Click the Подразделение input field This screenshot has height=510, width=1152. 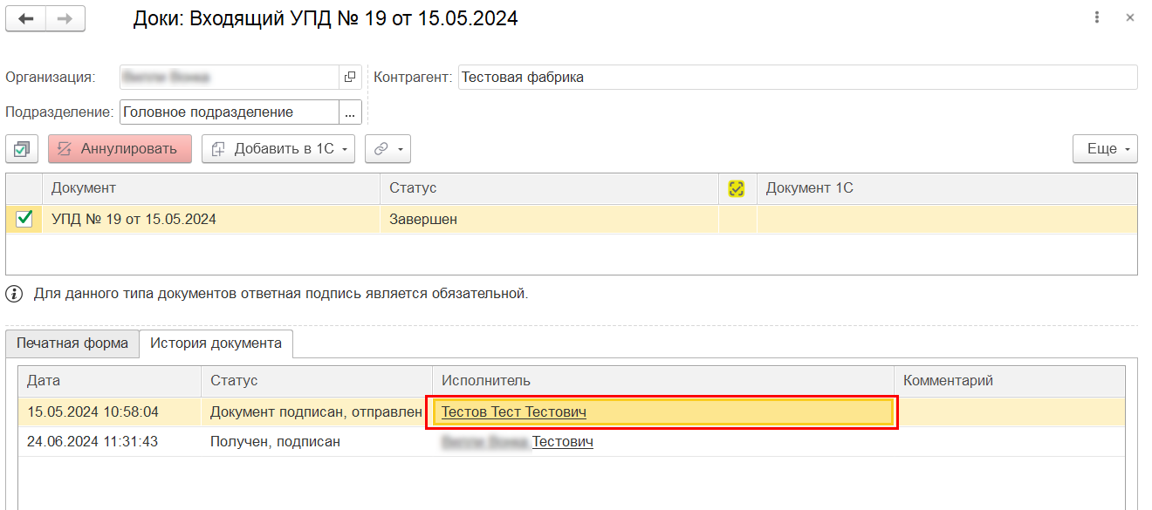click(x=228, y=112)
